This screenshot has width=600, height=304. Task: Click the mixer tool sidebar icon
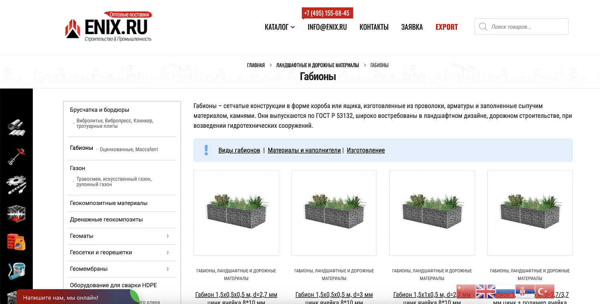click(16, 156)
